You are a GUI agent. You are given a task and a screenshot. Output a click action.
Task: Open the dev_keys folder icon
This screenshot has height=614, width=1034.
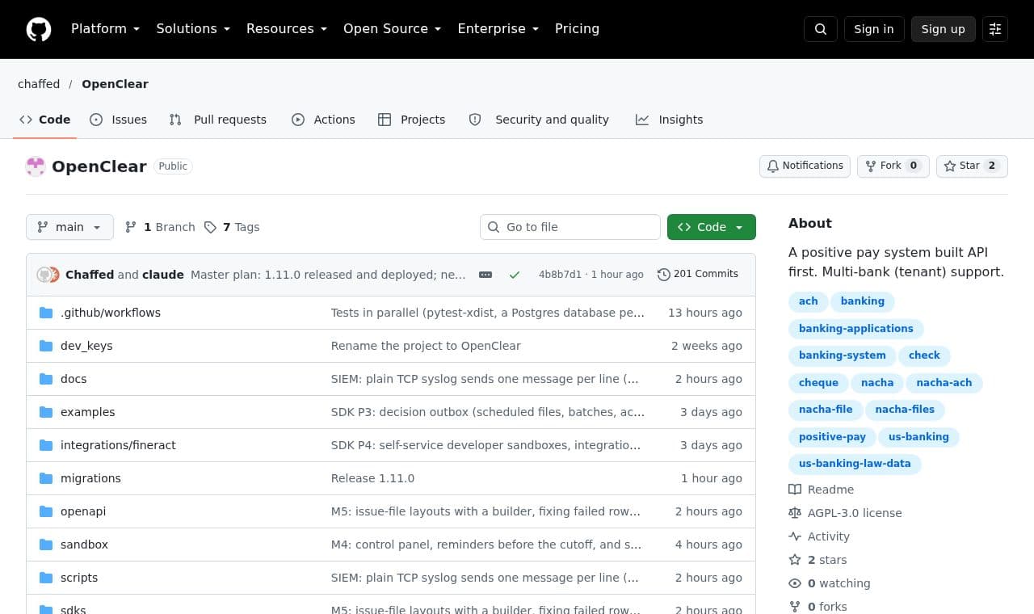pyautogui.click(x=46, y=346)
